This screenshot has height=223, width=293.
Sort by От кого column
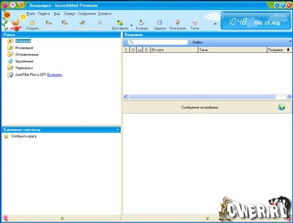click(x=174, y=50)
